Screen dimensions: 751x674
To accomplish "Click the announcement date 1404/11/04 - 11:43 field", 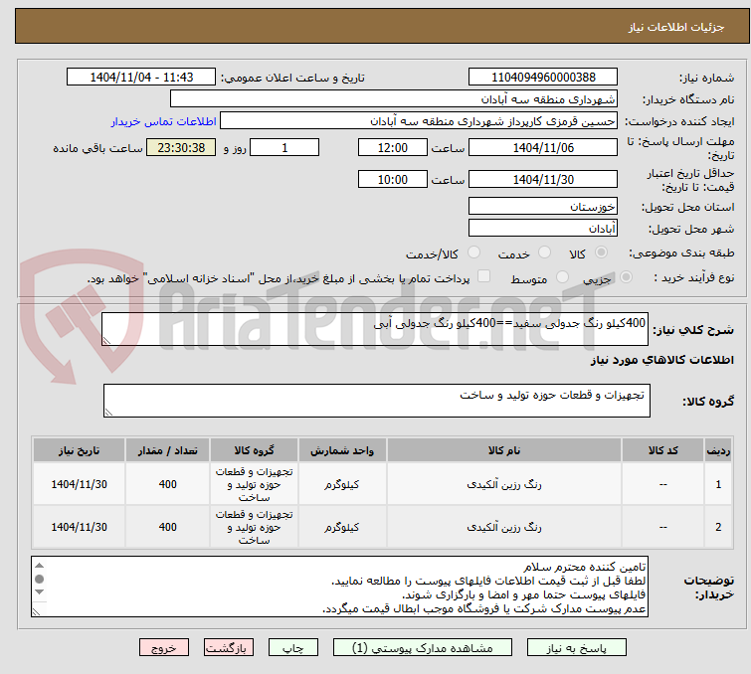I will click(141, 78).
